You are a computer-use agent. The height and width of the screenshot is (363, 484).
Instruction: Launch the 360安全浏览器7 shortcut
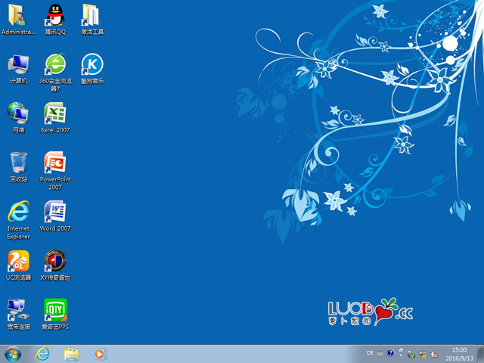(55, 73)
